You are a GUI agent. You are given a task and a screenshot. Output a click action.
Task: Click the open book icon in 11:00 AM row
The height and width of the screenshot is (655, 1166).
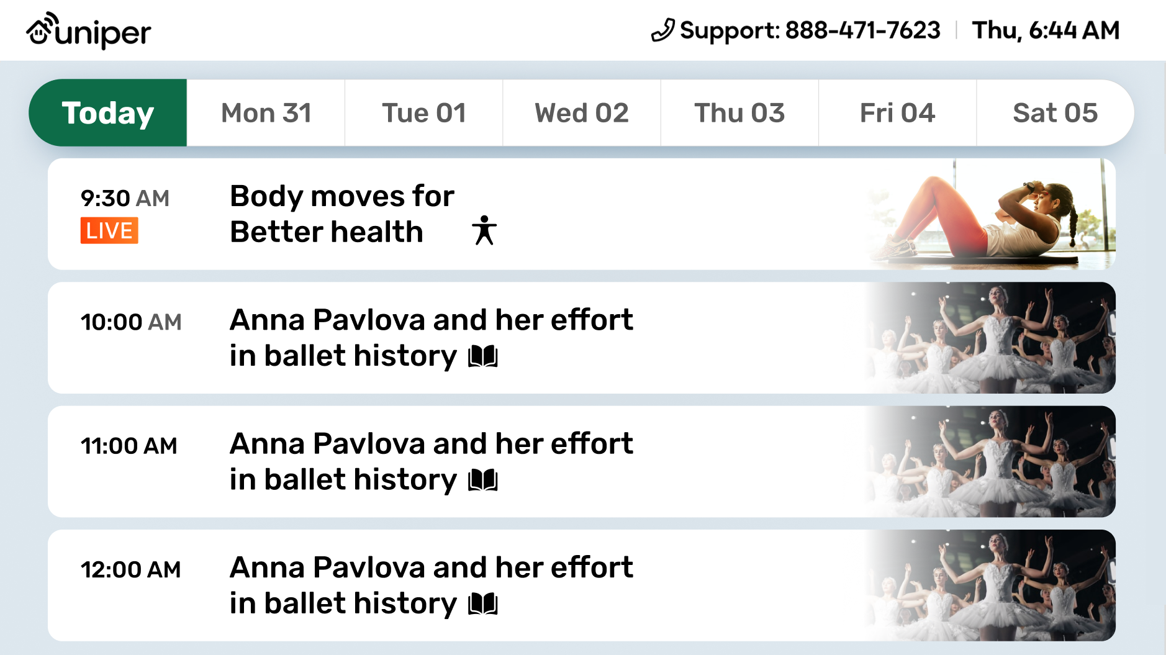click(x=483, y=480)
